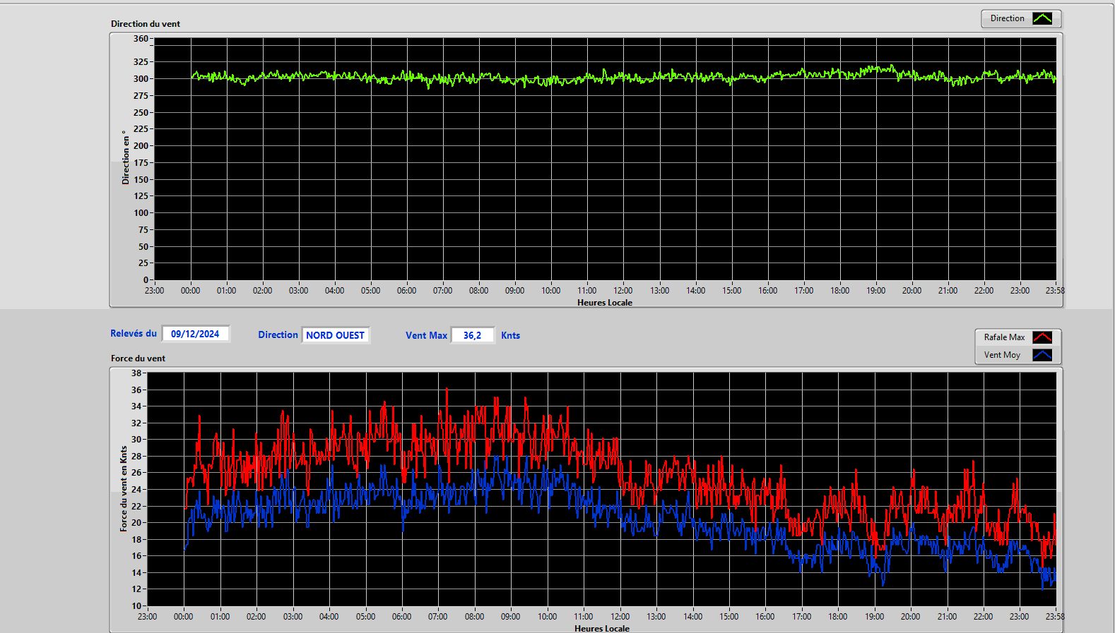Click 38 on the wind force Y axis
The height and width of the screenshot is (633, 1115).
[x=136, y=373]
